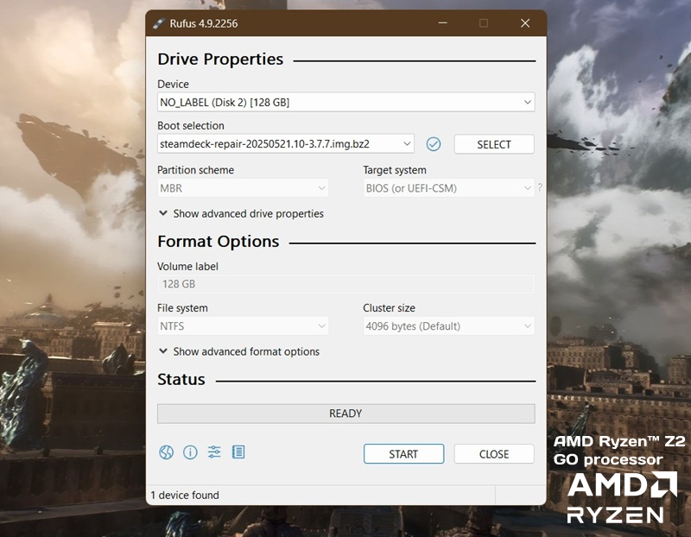Image resolution: width=691 pixels, height=537 pixels.
Task: Click the Volume label text field
Action: [345, 284]
